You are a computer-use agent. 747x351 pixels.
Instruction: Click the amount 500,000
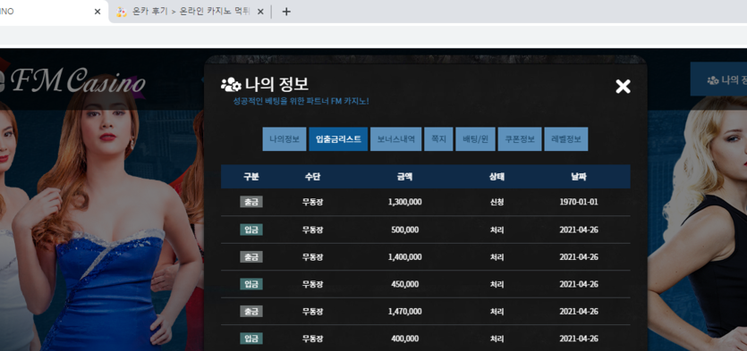(x=405, y=230)
